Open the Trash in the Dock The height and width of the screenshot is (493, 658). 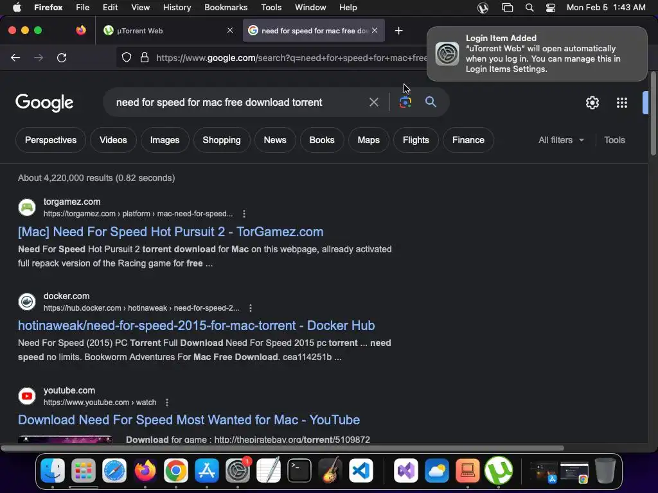click(605, 471)
